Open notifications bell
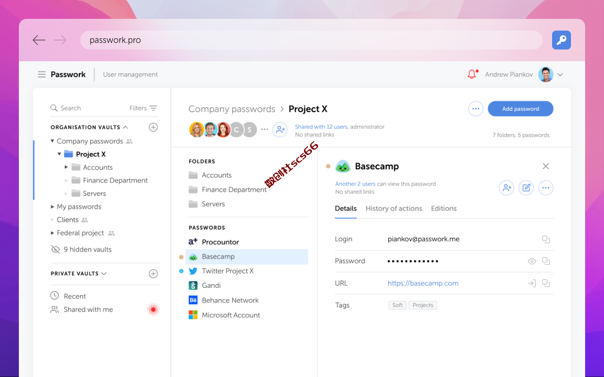The height and width of the screenshot is (377, 604). (x=472, y=74)
